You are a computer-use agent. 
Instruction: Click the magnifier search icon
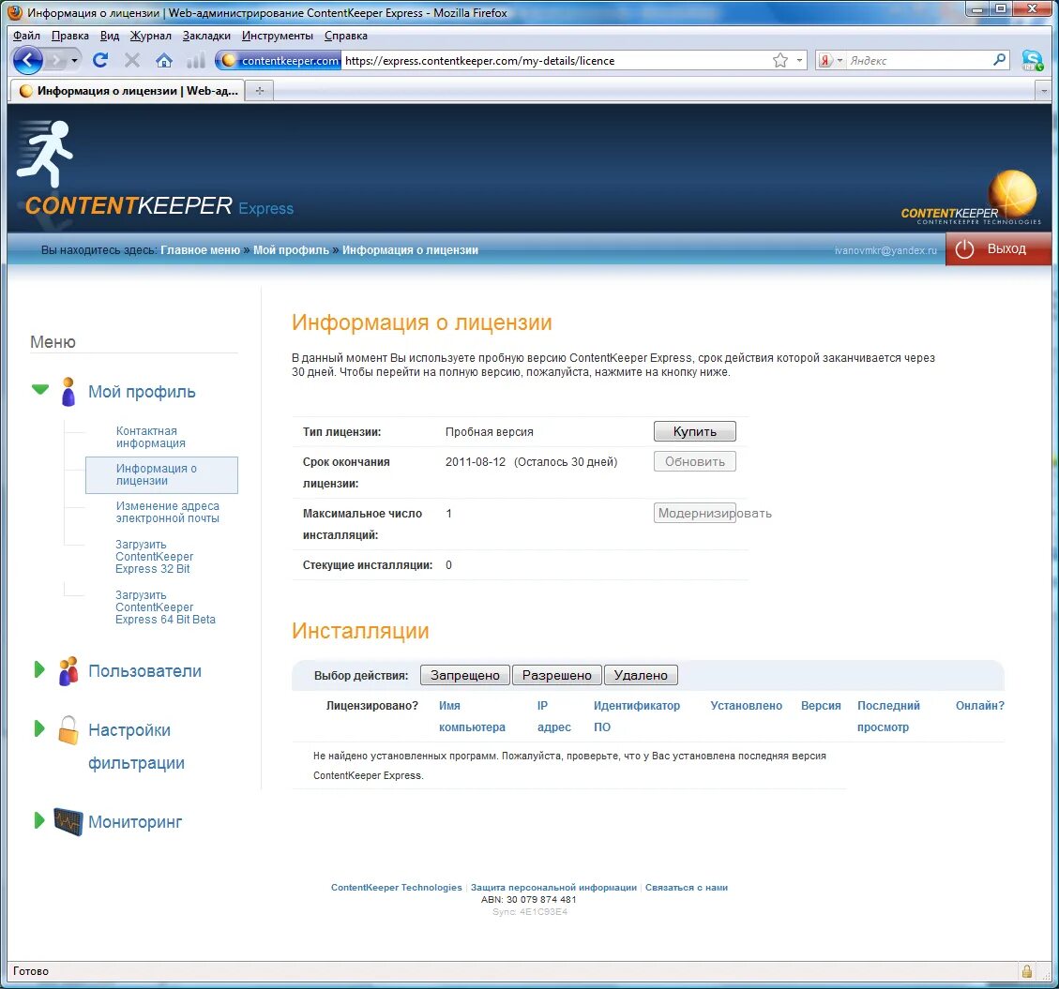(x=1000, y=60)
